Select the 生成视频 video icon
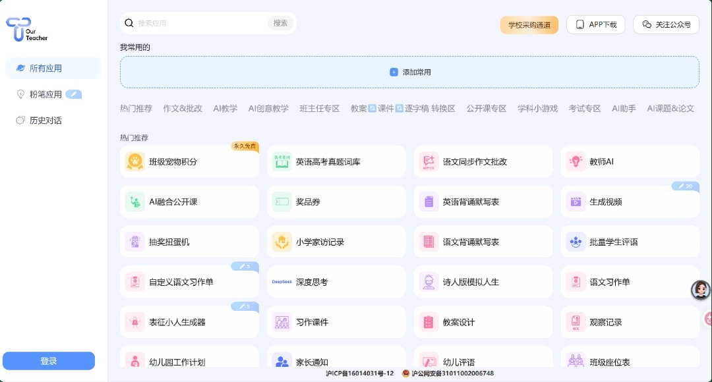This screenshot has height=382, width=712. click(x=576, y=202)
